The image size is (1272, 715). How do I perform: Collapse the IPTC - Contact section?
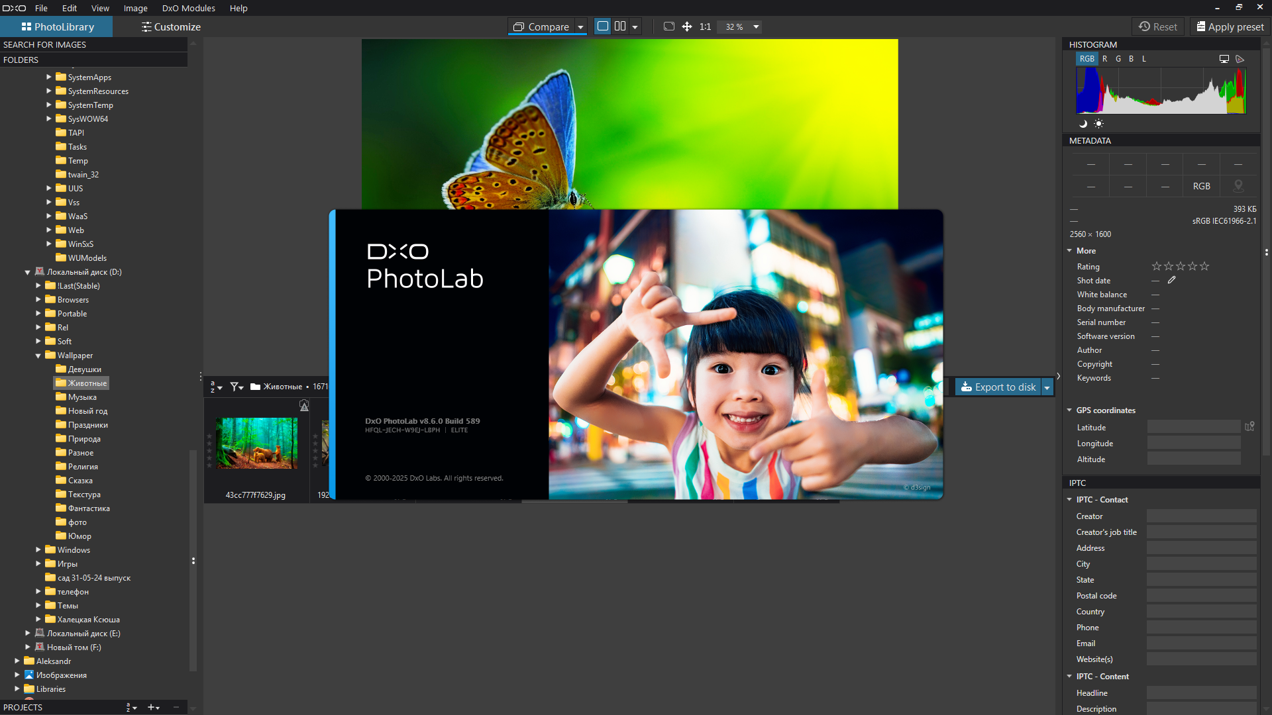[1069, 499]
